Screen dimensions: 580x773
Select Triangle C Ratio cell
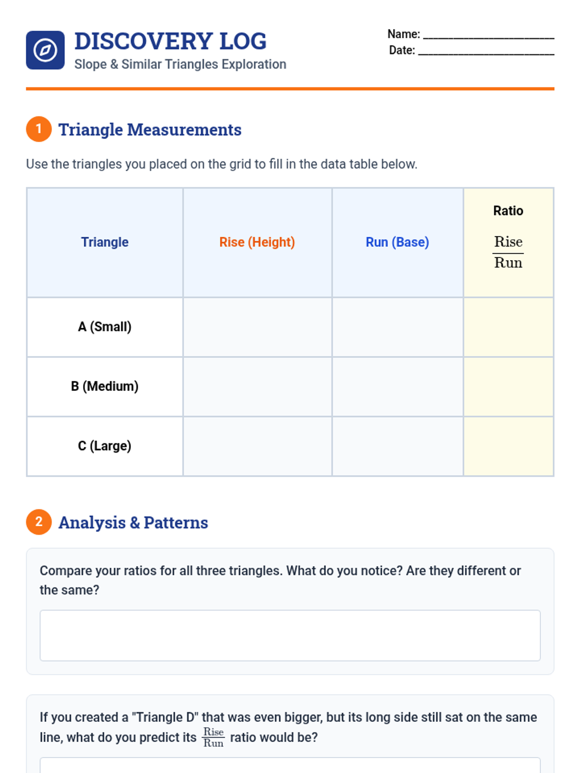point(508,446)
